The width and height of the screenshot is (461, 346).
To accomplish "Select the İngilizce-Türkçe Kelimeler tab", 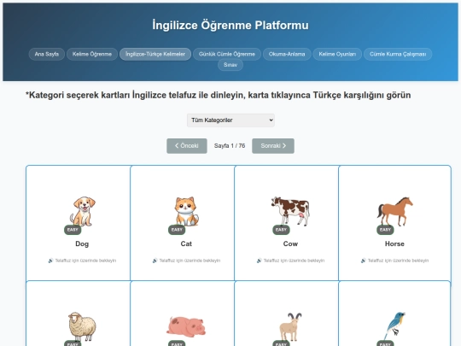I will click(x=155, y=54).
